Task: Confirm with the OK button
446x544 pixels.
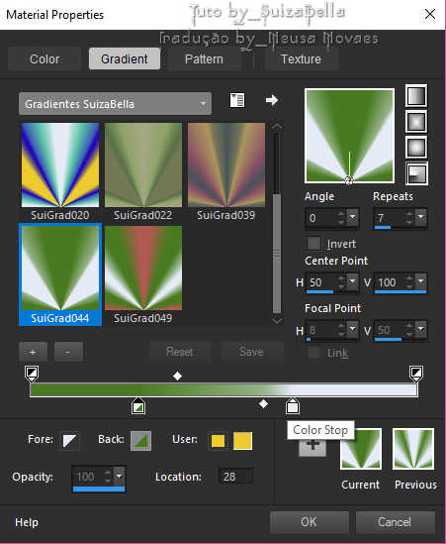Action: point(309,522)
